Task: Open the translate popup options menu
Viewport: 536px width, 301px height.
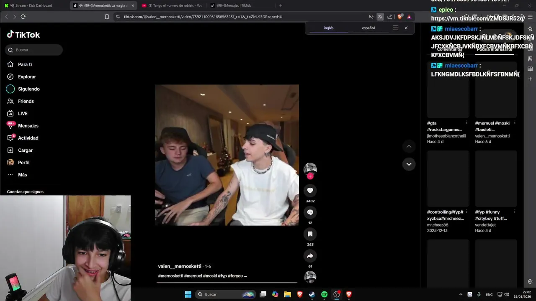Action: point(395,28)
